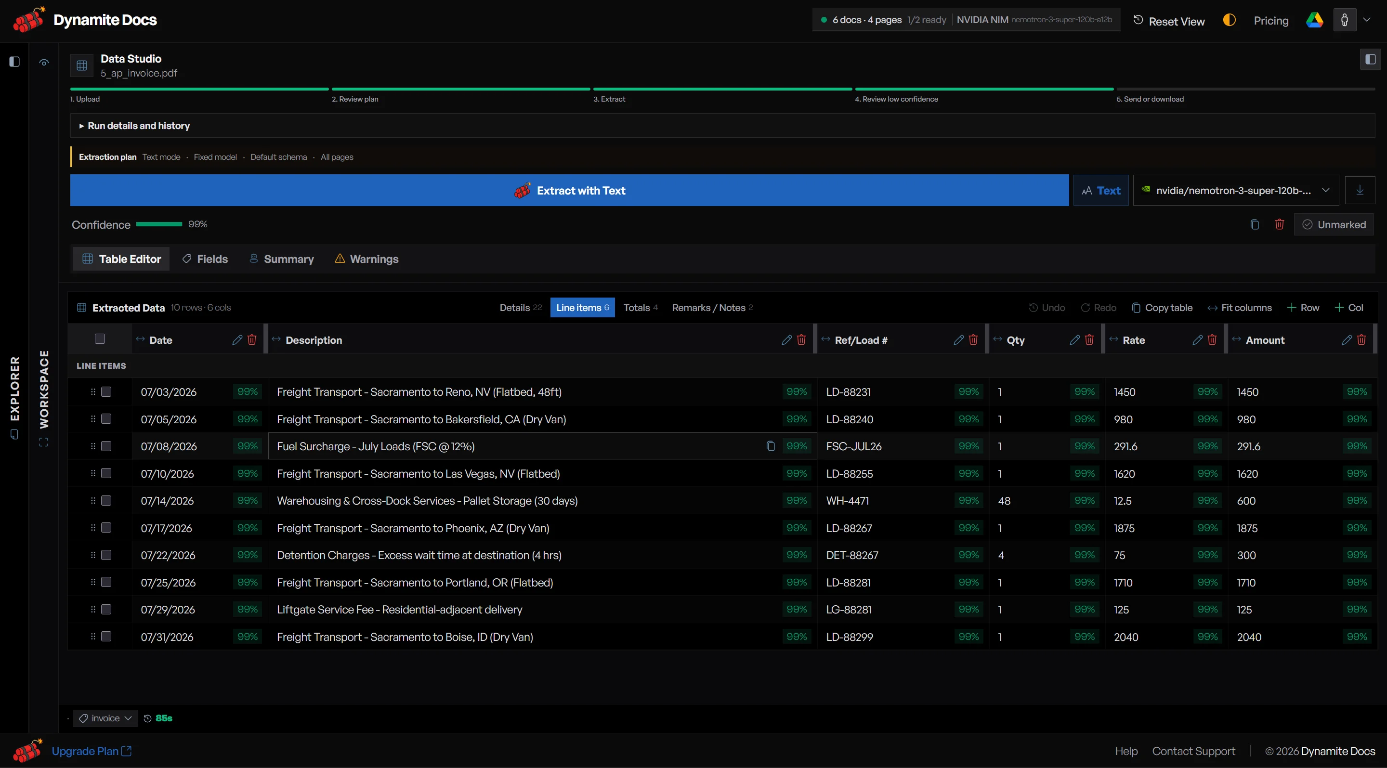Screen dimensions: 1387x768
Task: Click the eye preview icon
Action: 44,63
